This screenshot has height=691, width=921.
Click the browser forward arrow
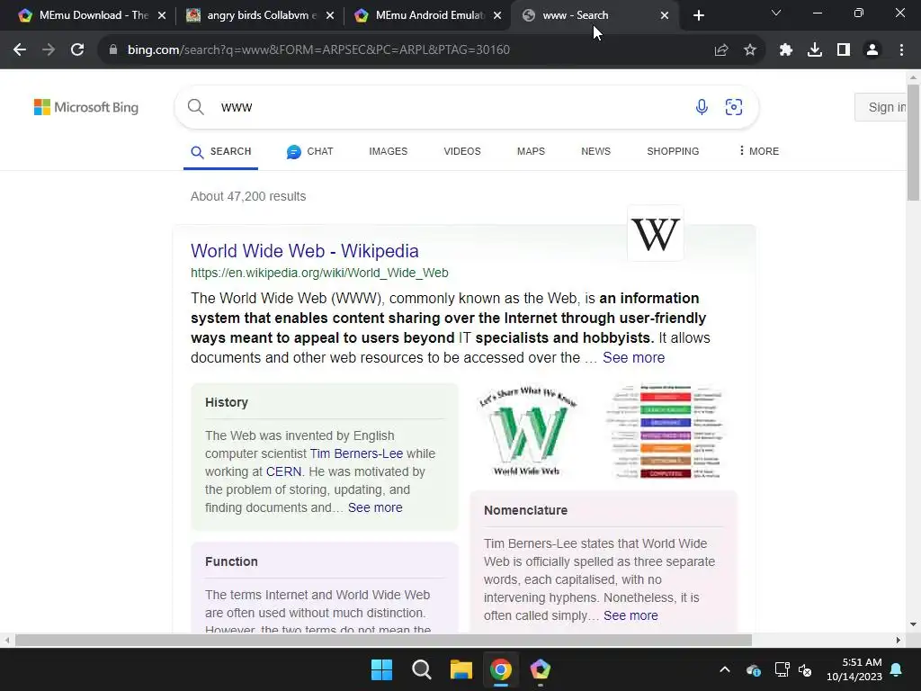49,49
